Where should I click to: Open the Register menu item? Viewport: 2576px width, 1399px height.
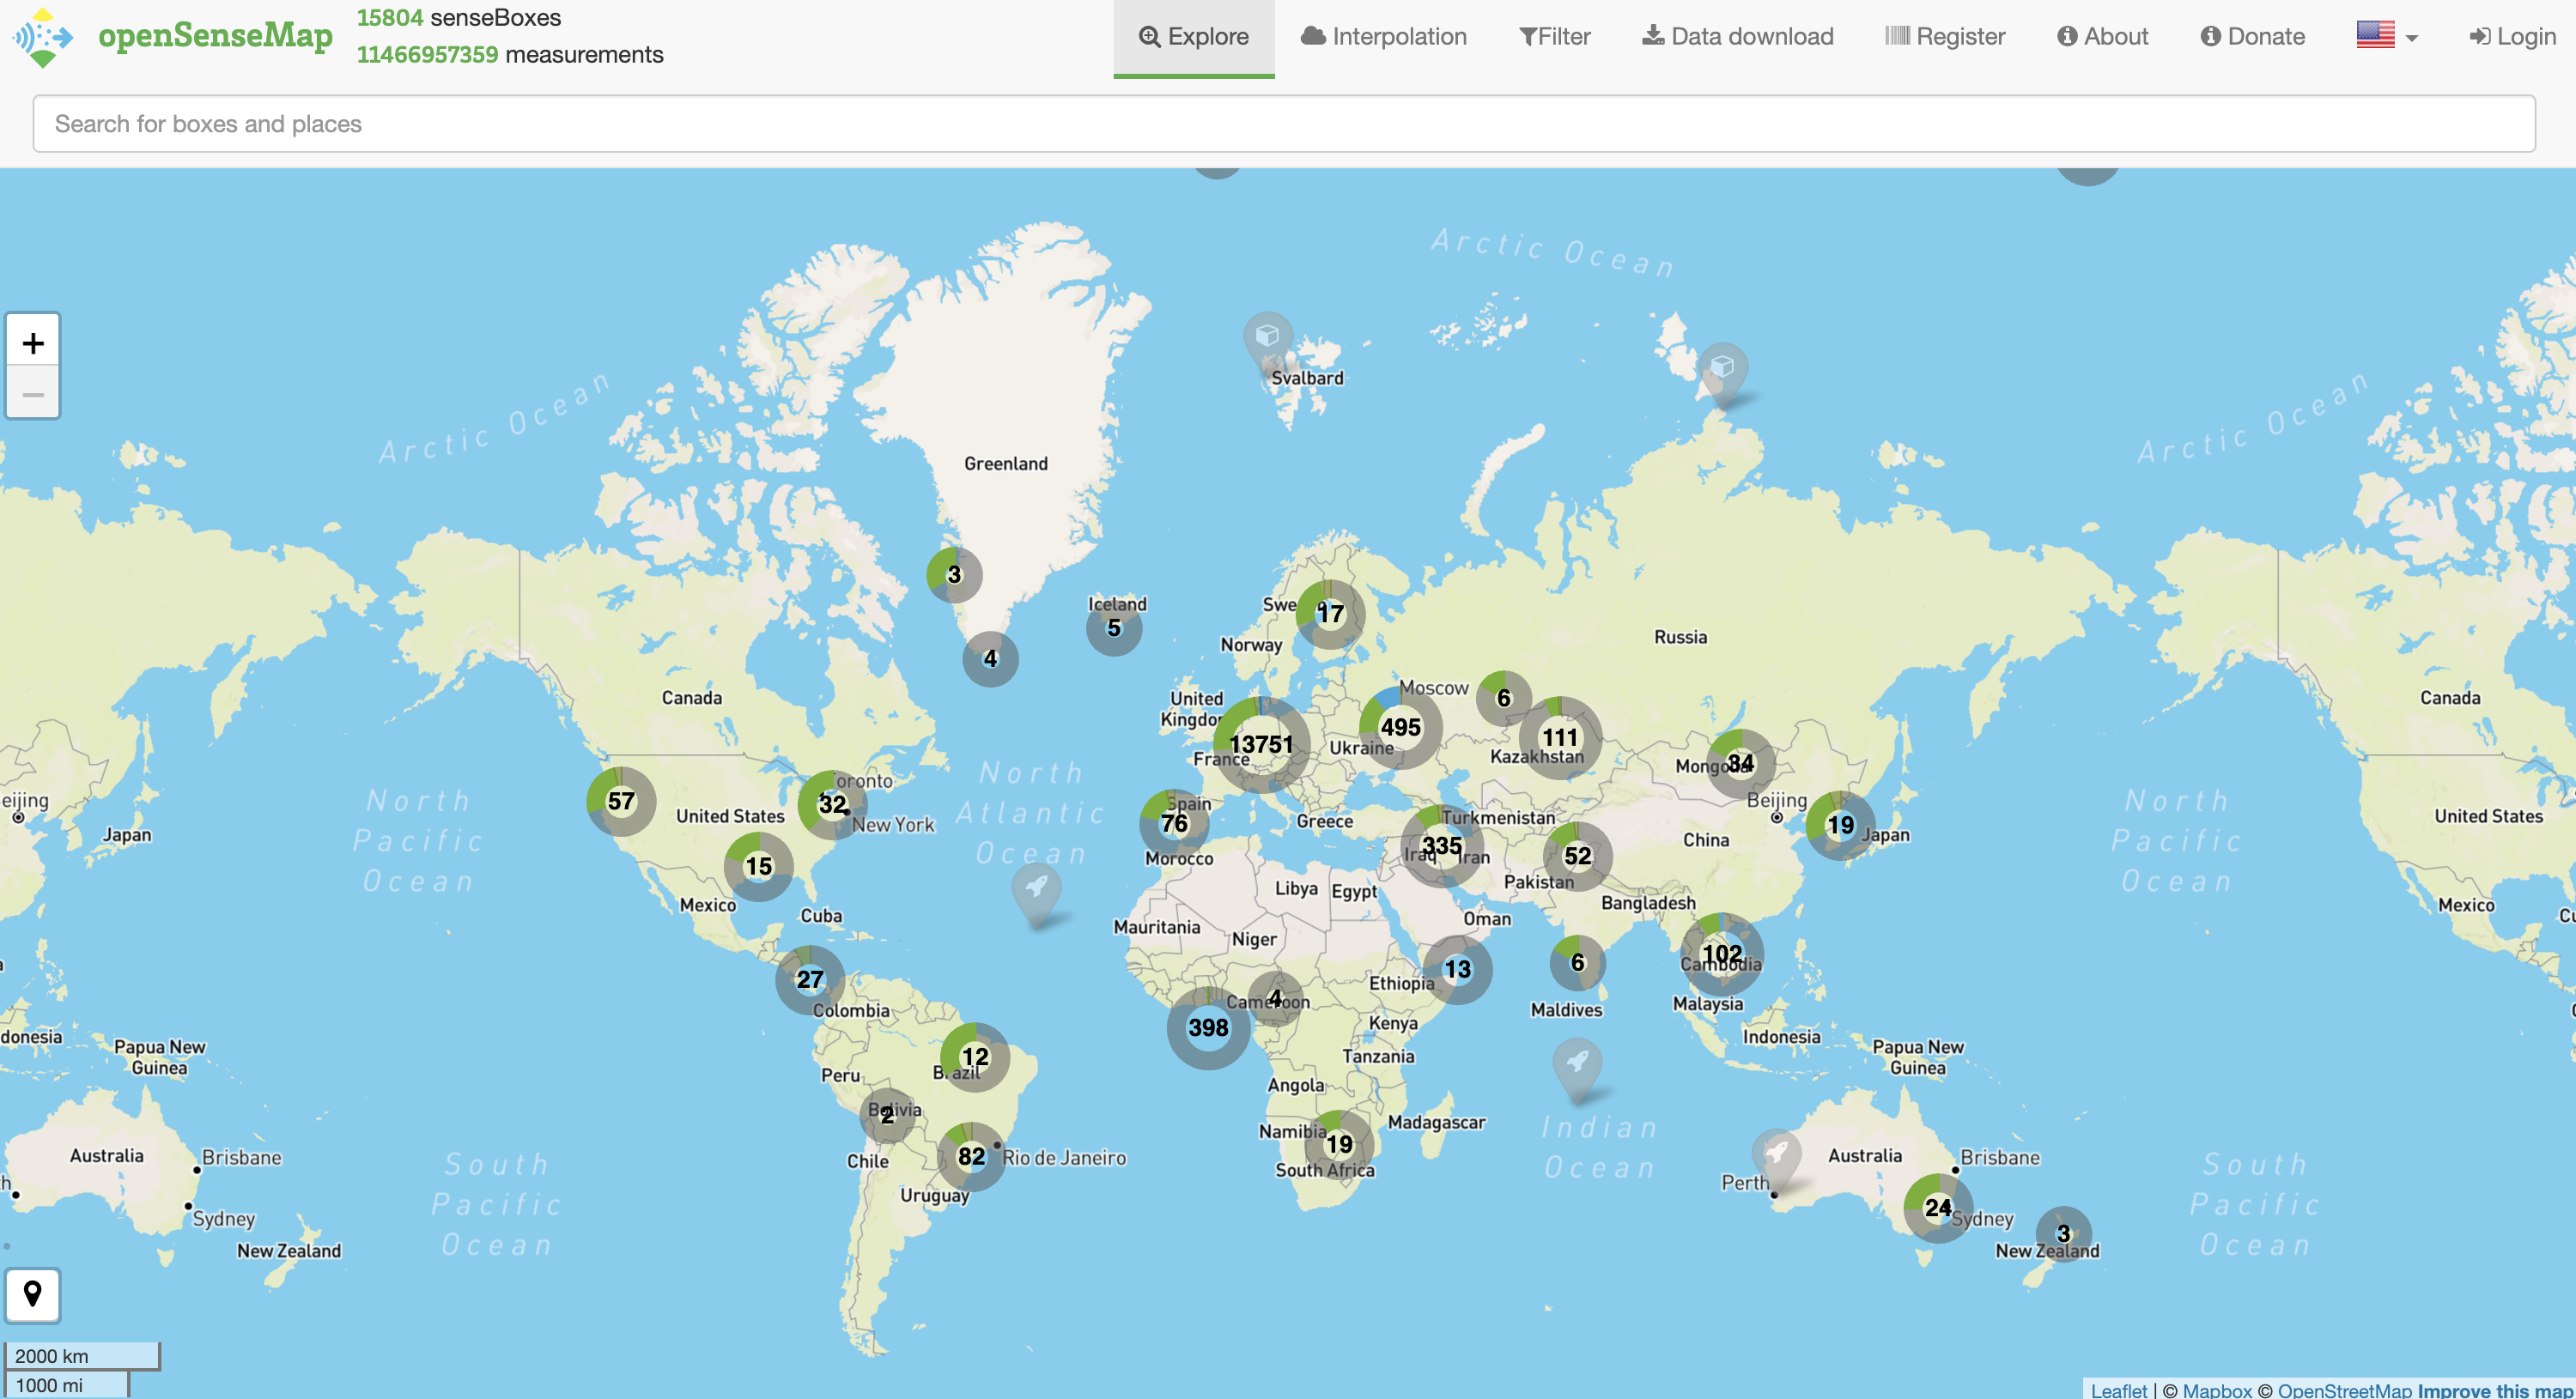tap(1945, 37)
